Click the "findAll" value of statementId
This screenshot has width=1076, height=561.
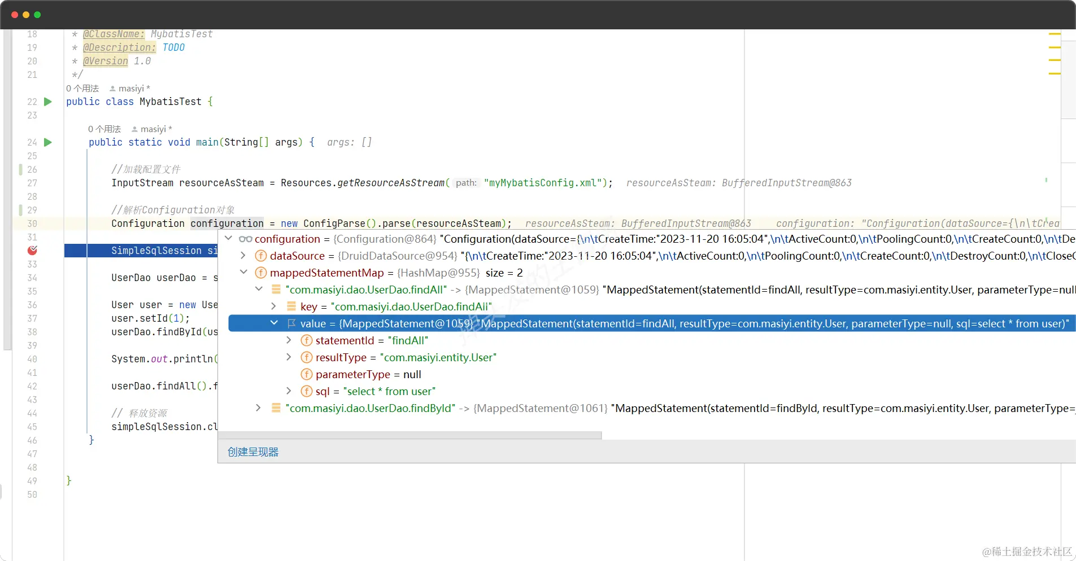point(408,341)
